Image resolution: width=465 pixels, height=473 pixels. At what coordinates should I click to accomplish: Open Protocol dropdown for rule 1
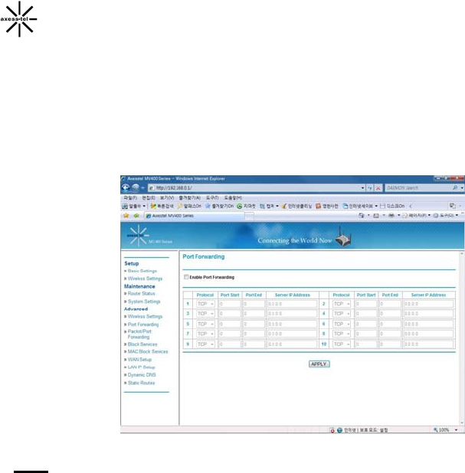click(x=205, y=304)
